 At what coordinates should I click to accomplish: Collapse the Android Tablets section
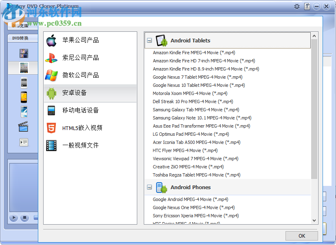pos(149,41)
